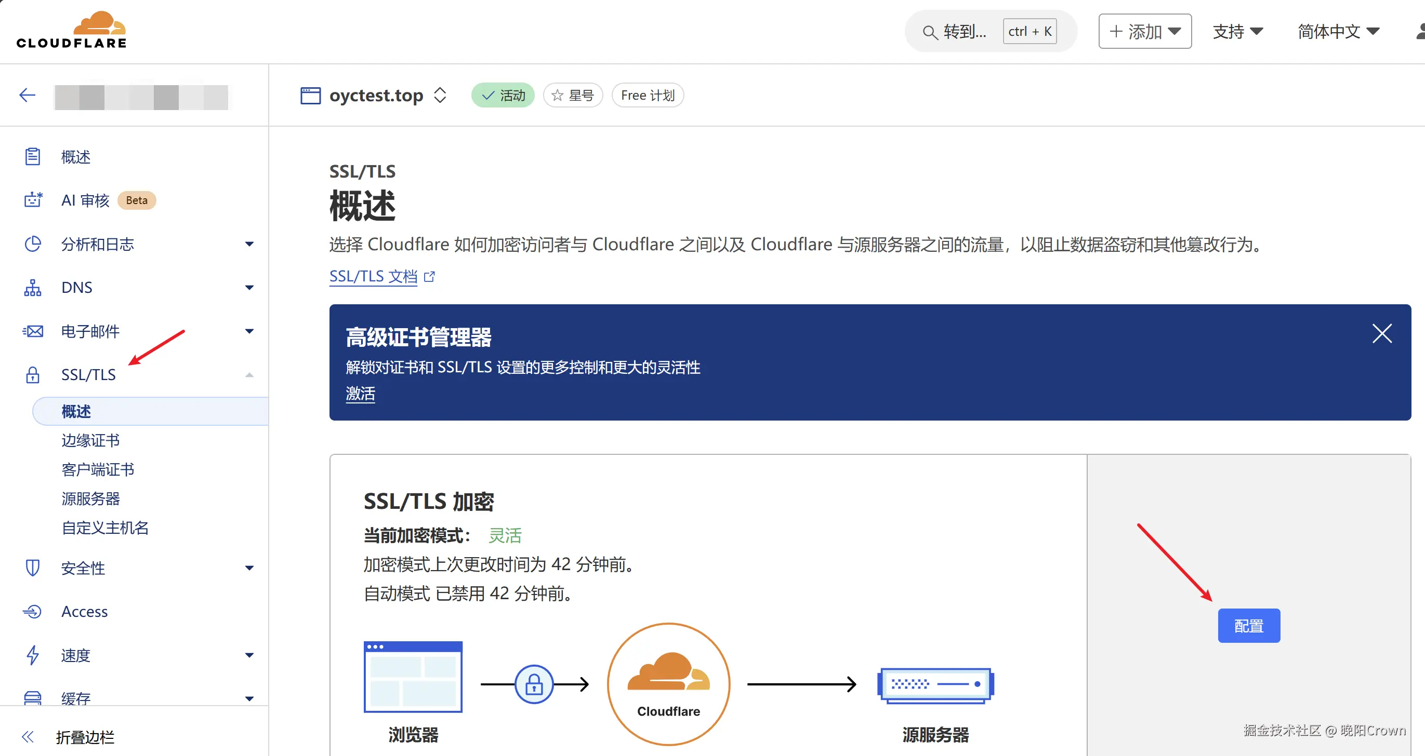Image resolution: width=1425 pixels, height=756 pixels.
Task: Open the top 概述 sidebar item
Action: (x=76, y=157)
